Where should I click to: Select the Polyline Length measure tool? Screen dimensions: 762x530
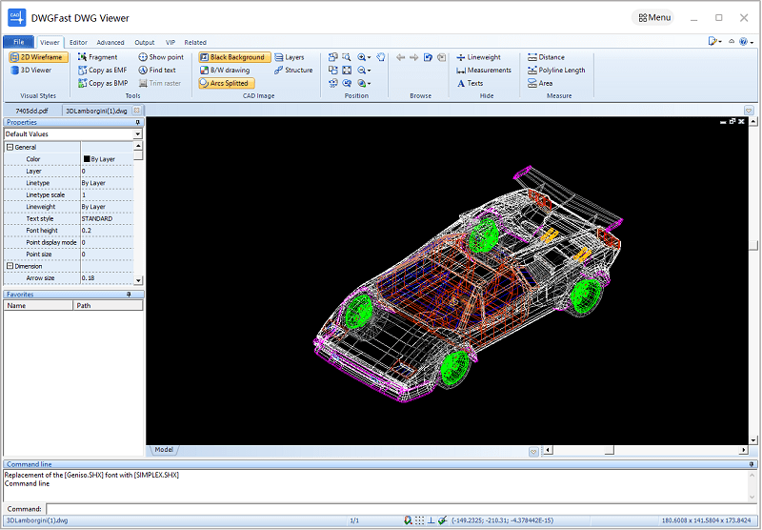click(x=556, y=70)
